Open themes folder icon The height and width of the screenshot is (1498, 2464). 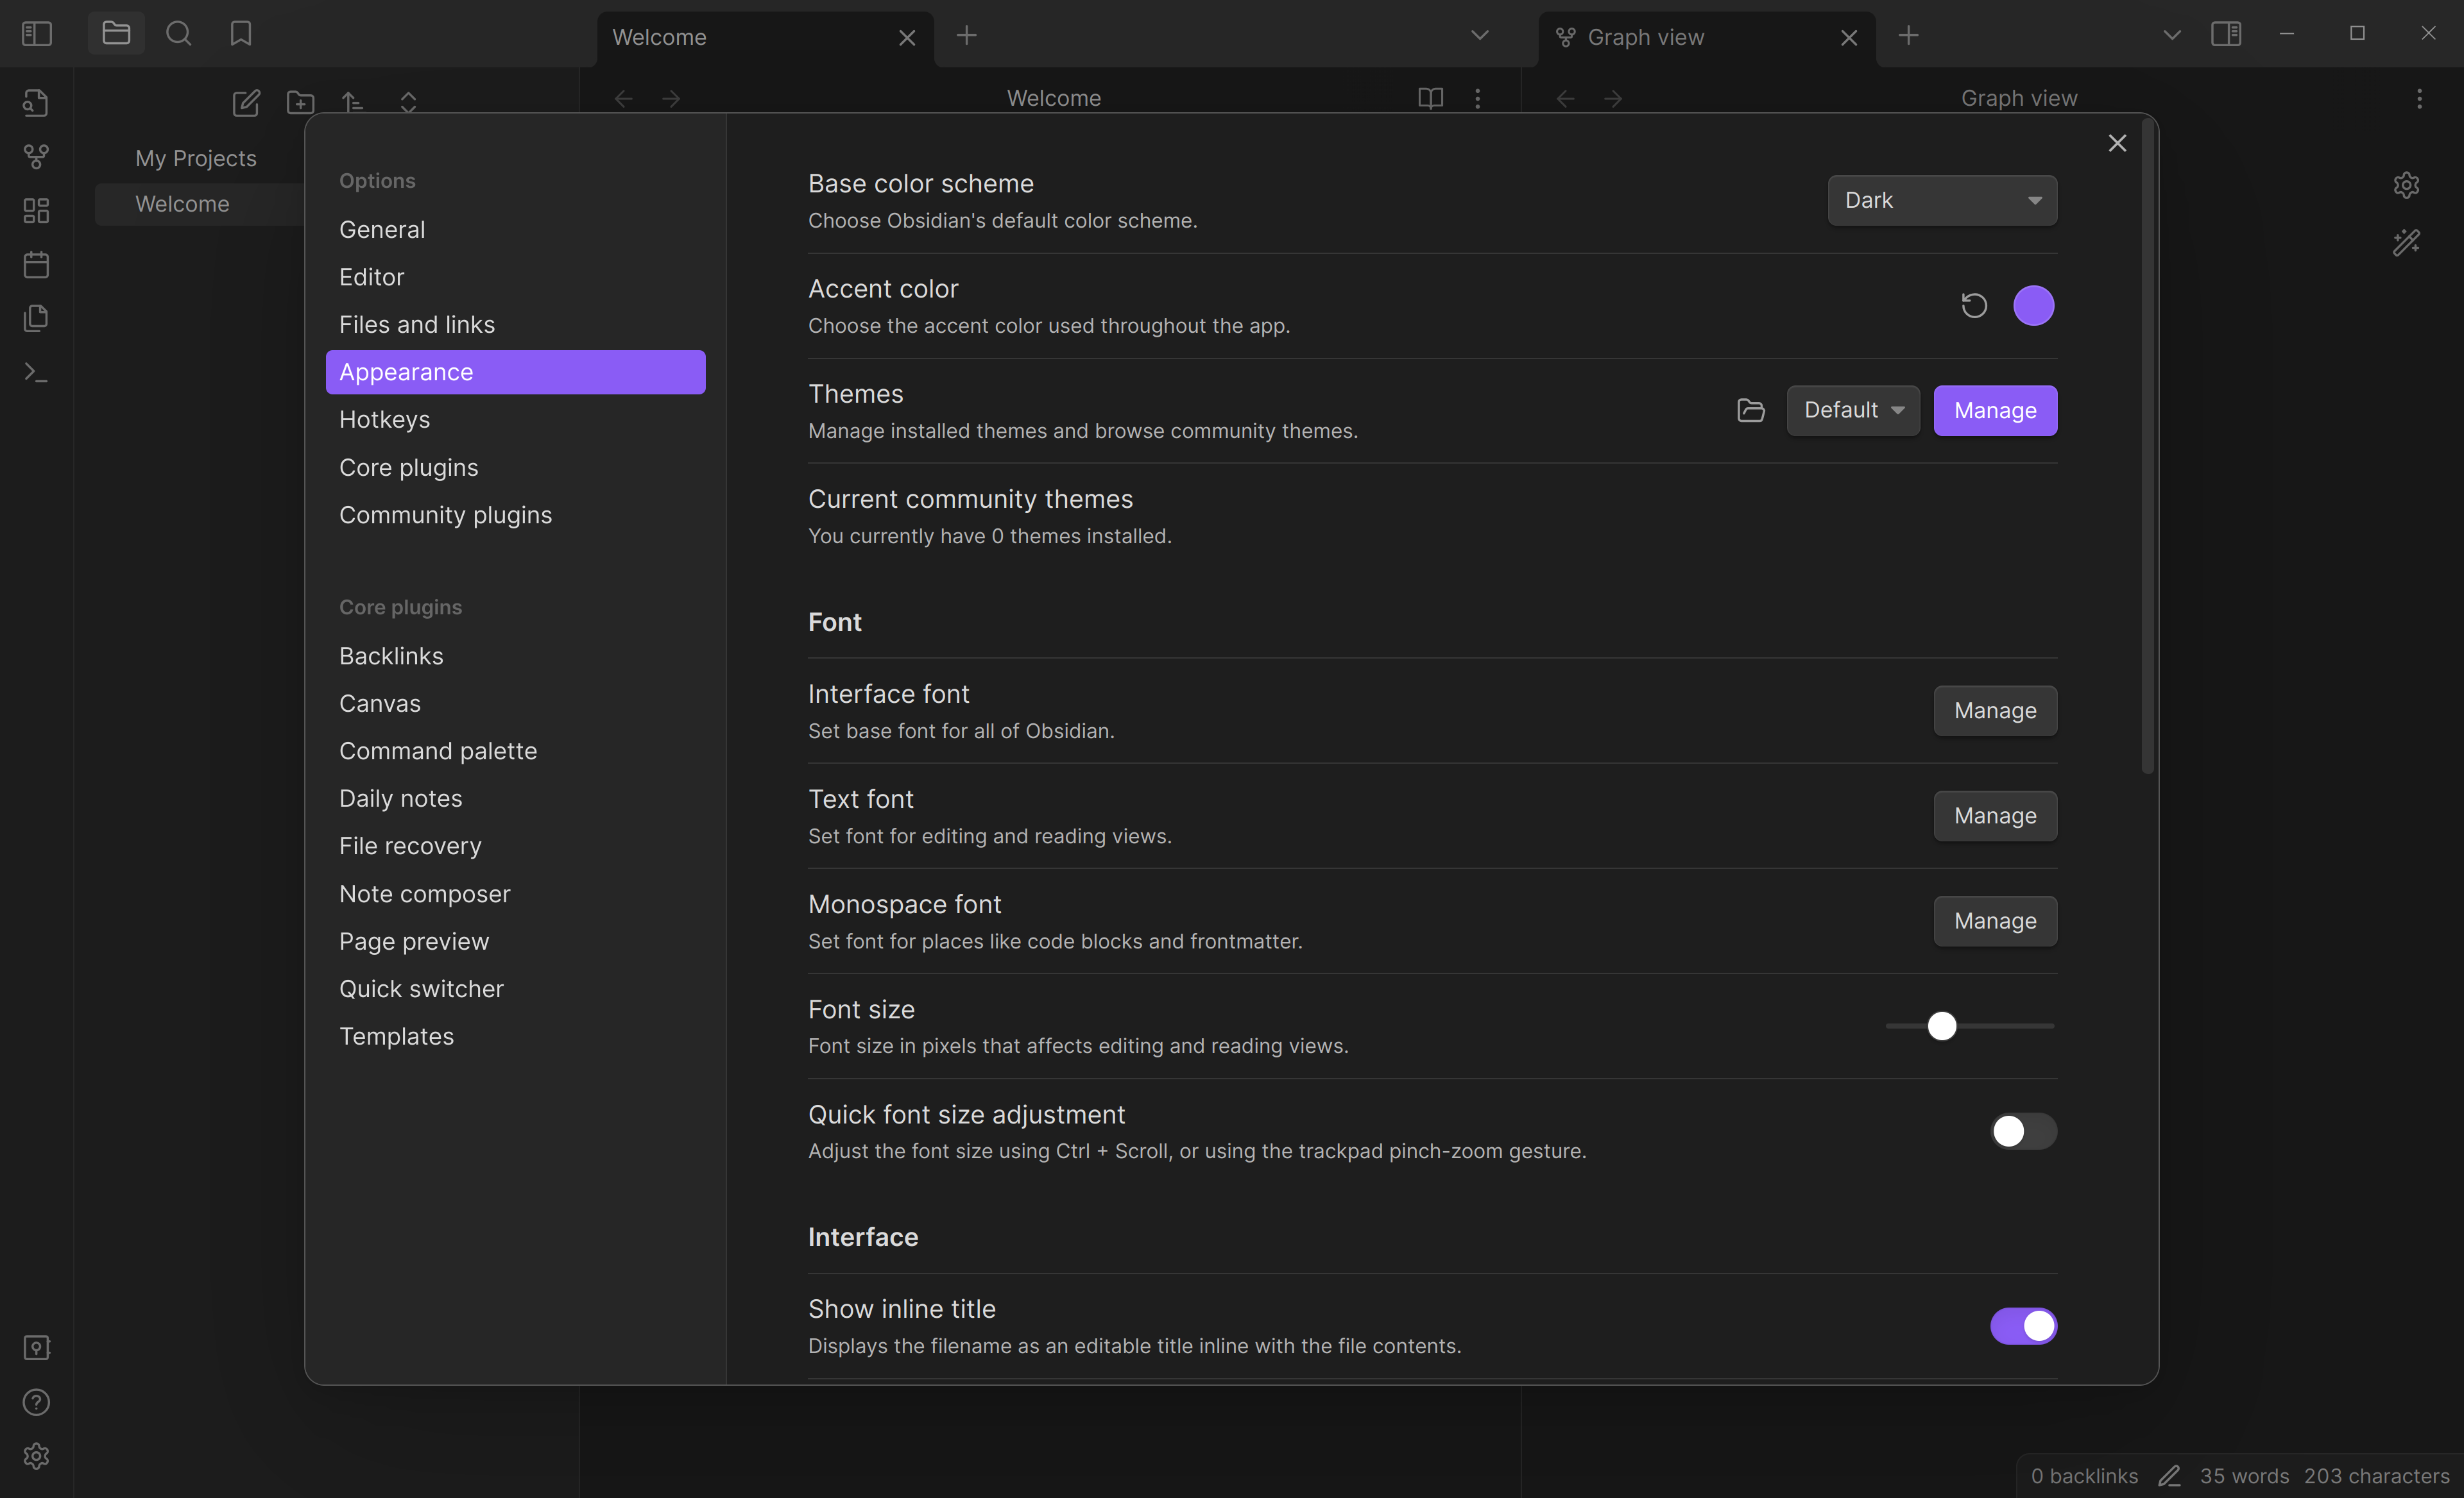[1750, 410]
